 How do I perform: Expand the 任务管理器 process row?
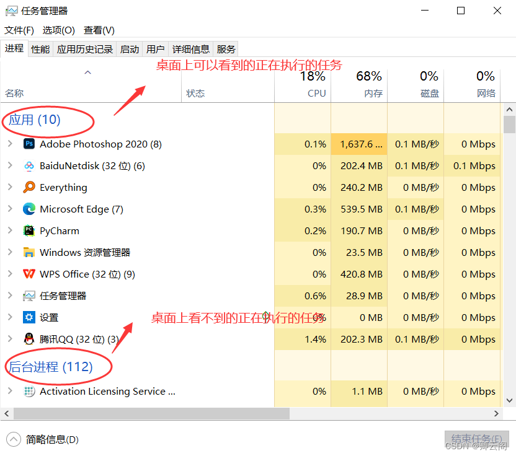tap(10, 296)
